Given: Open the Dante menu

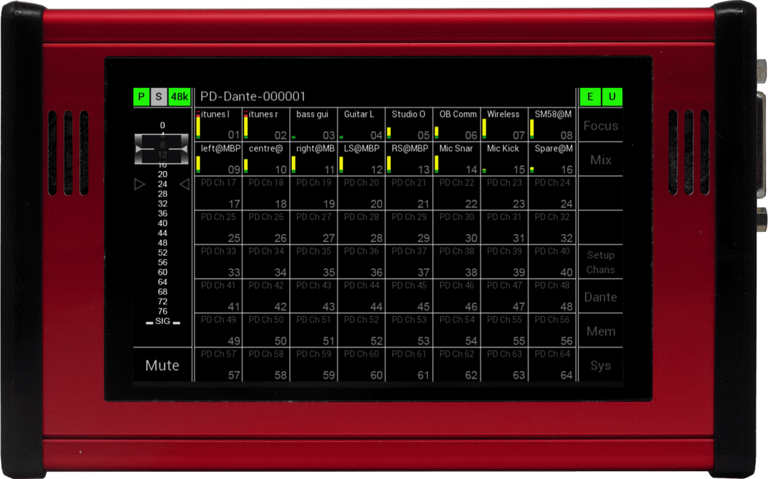Looking at the screenshot, I should (600, 297).
